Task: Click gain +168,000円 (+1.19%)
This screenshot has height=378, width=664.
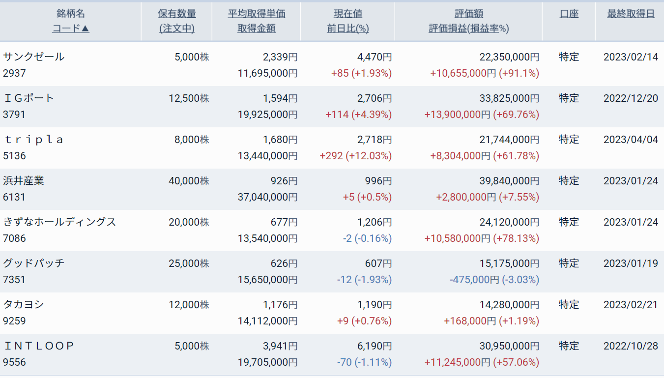Action: pos(491,321)
